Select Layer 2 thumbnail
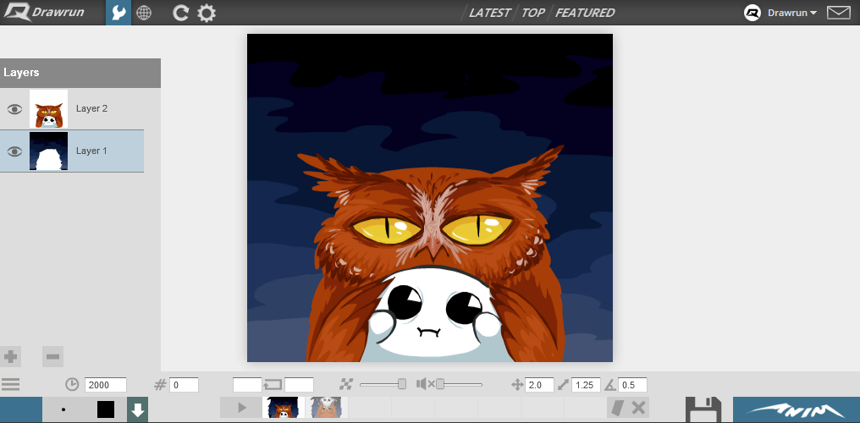The width and height of the screenshot is (860, 423). 49,109
